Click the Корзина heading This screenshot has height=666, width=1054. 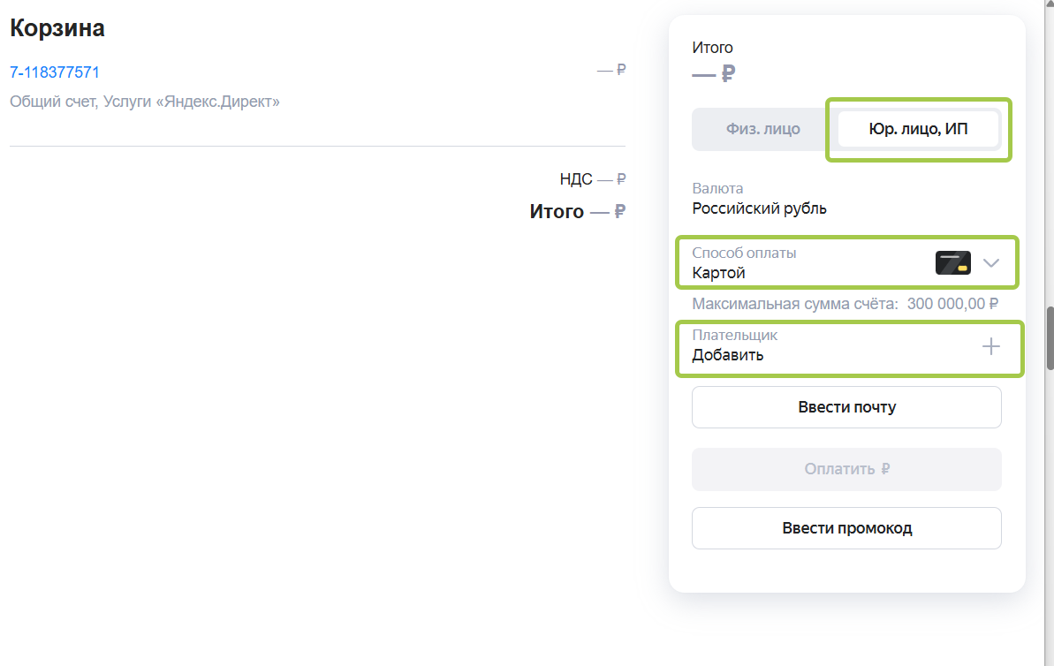(x=57, y=28)
